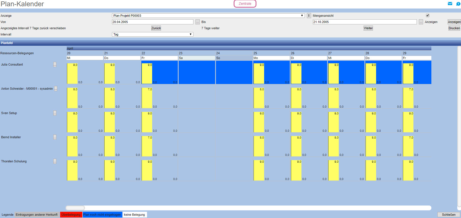
Task: Select day header Mi for April 27
Action: tap(346, 58)
